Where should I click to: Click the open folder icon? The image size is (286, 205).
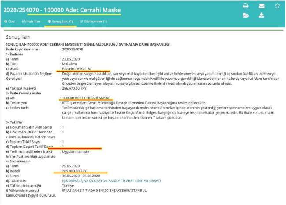point(246,15)
